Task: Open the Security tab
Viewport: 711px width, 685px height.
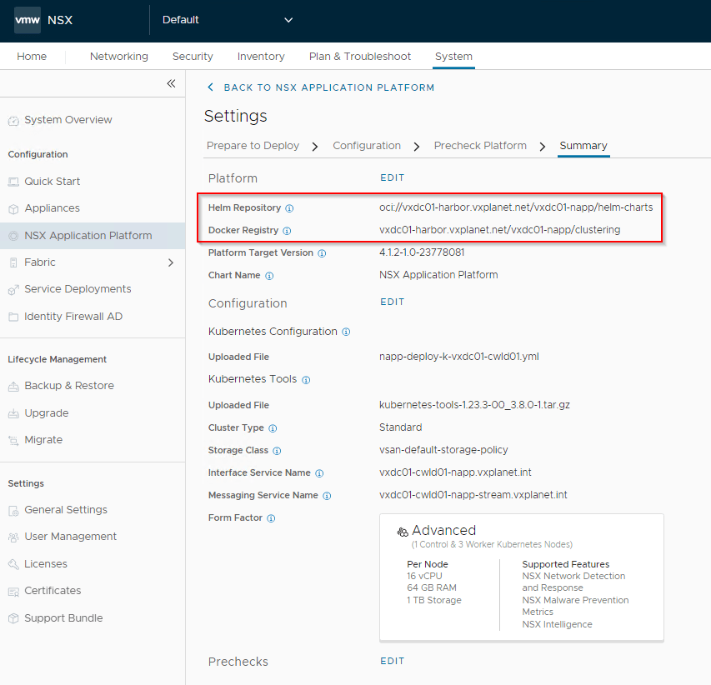Action: click(193, 56)
